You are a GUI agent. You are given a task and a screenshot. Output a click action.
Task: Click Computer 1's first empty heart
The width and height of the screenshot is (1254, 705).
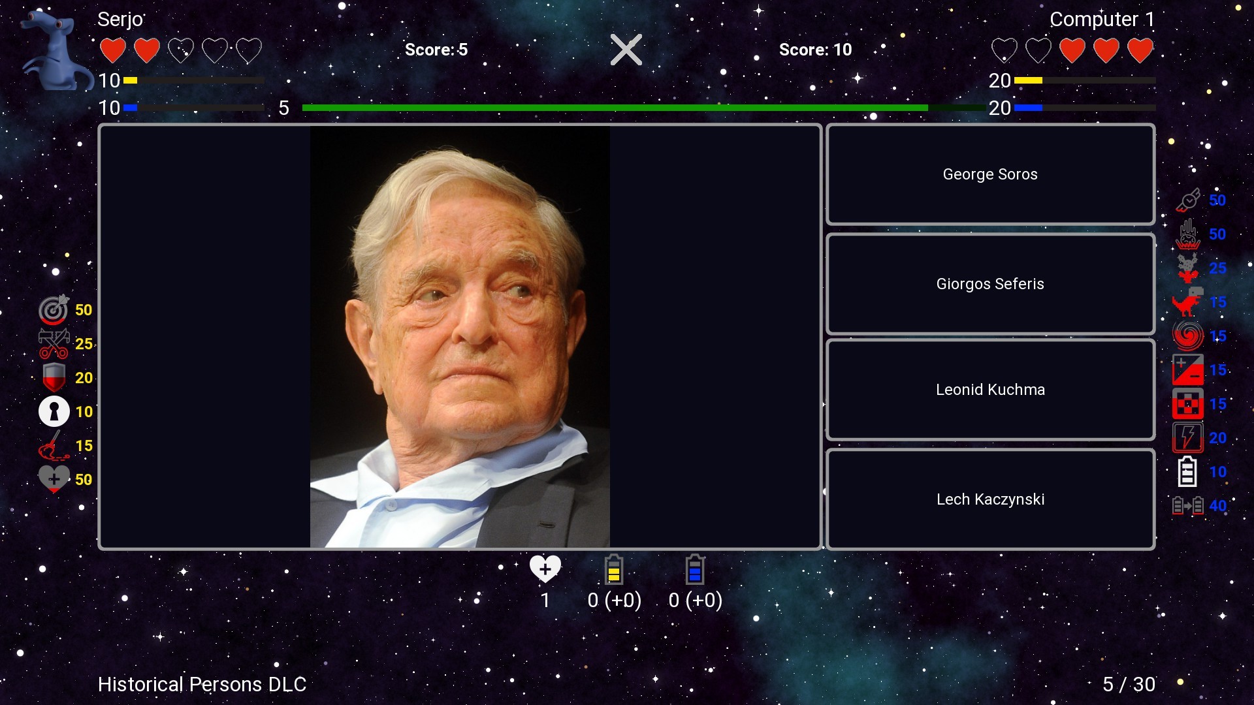[x=1005, y=50]
